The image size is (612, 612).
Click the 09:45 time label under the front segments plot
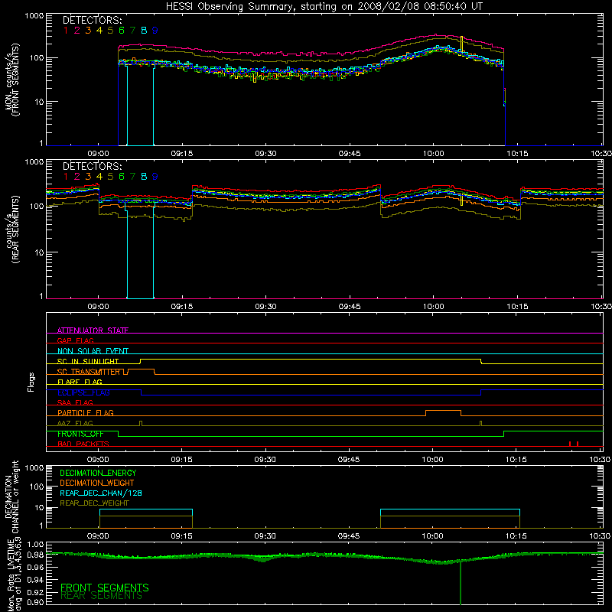350,154
